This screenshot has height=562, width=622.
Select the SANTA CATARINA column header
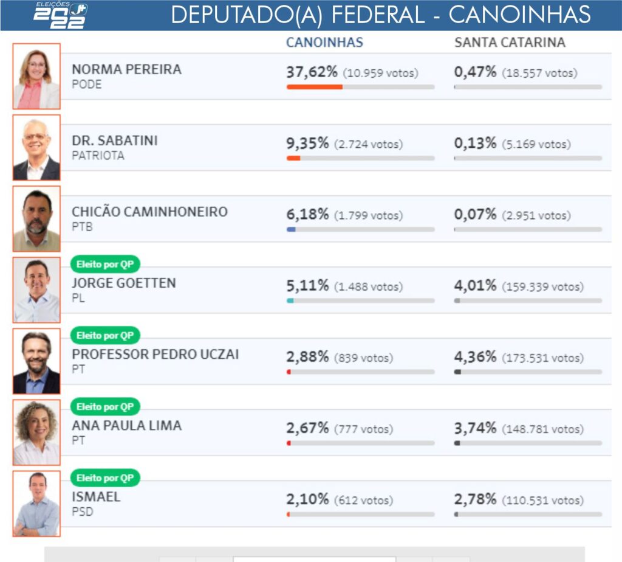510,43
